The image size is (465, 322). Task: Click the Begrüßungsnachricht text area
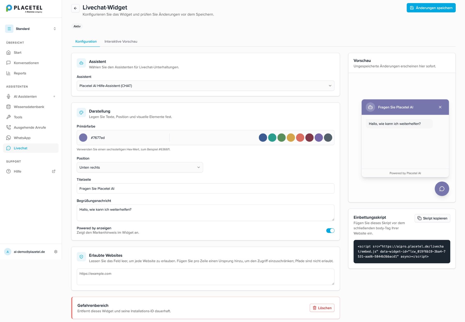coord(206,213)
